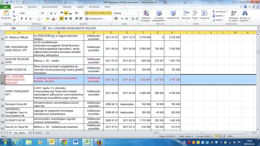Screen dimensions: 260x146
Task: Open the font size 10 dropdown
Action: [48, 13]
